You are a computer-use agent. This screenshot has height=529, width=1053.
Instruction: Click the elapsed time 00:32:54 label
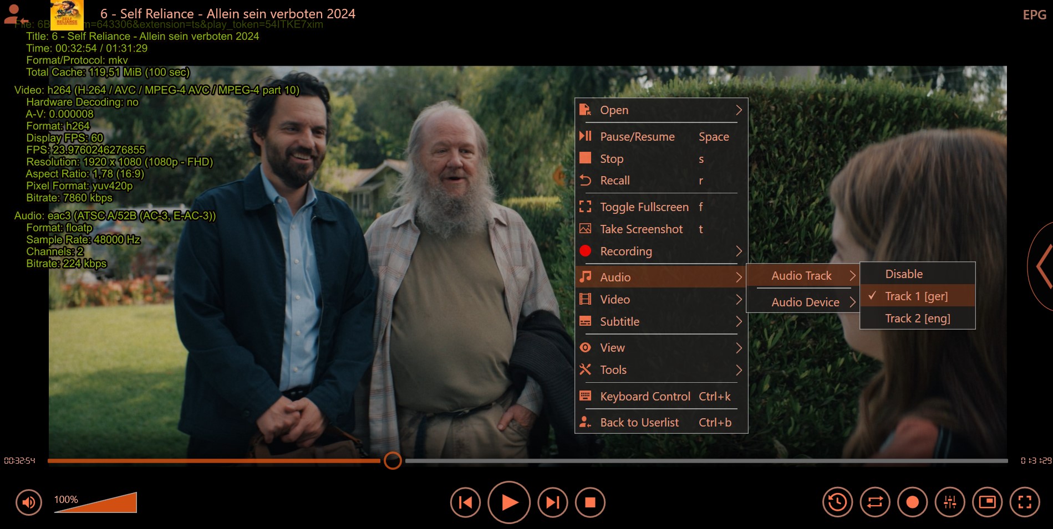tap(20, 461)
